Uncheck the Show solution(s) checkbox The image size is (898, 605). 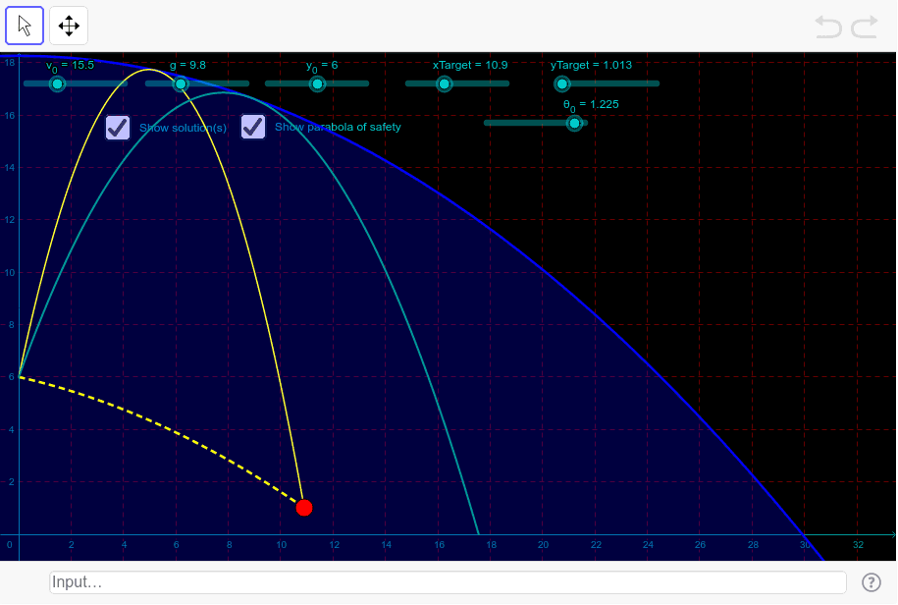117,128
